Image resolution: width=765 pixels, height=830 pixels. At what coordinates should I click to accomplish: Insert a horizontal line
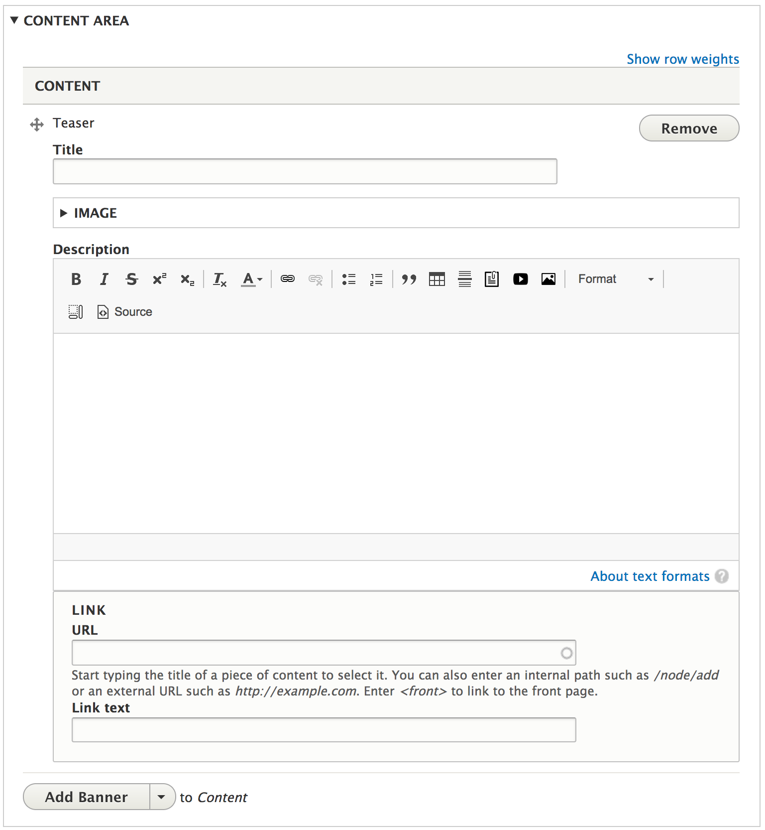coord(465,279)
